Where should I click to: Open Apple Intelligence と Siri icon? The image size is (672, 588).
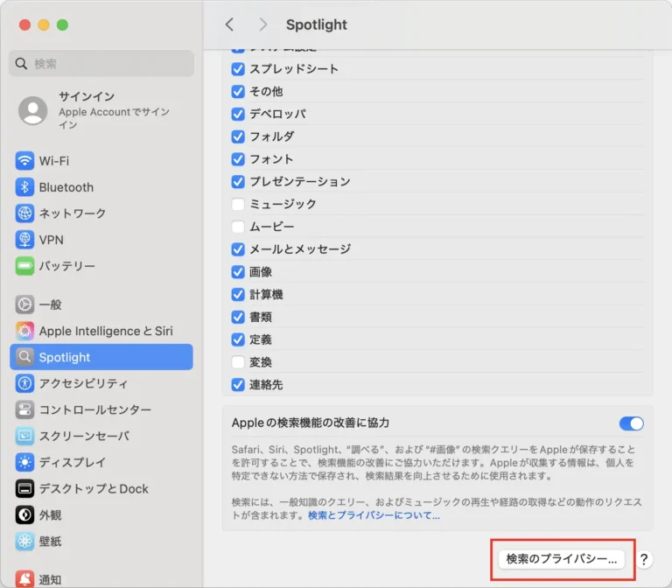pos(24,331)
